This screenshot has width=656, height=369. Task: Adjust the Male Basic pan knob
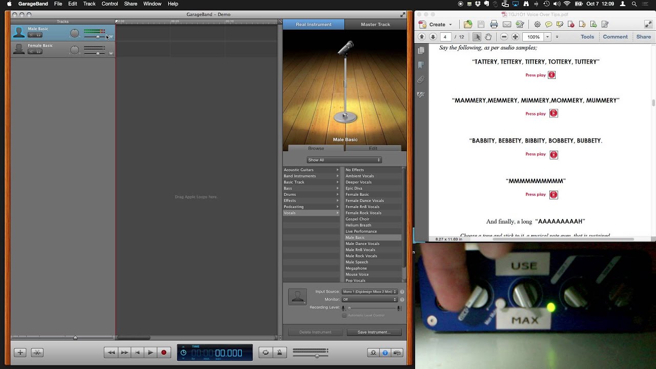[75, 33]
